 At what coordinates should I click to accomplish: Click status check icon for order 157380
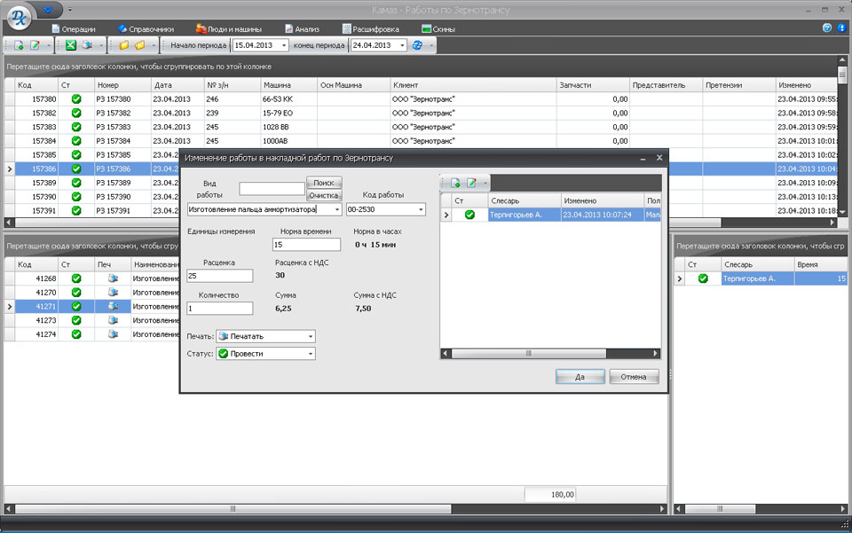76,99
